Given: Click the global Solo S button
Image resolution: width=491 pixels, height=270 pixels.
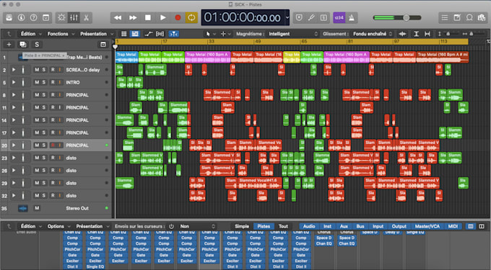Looking at the screenshot, I should (x=37, y=45).
